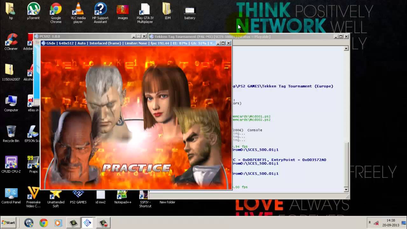Click the console log scrollbar thumb
407x229 pixels.
tap(346, 164)
